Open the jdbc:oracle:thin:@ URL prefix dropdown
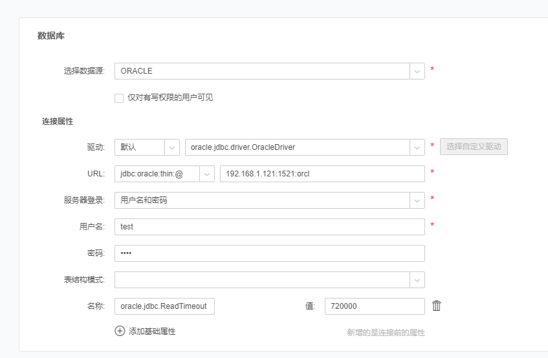The height and width of the screenshot is (358, 548). click(x=207, y=174)
